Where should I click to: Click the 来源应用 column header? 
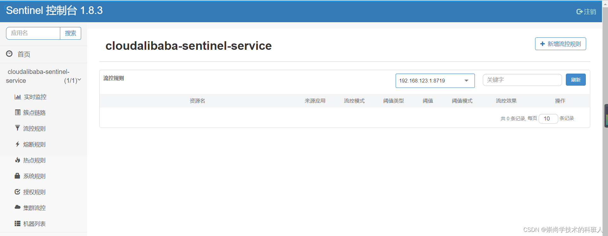315,101
